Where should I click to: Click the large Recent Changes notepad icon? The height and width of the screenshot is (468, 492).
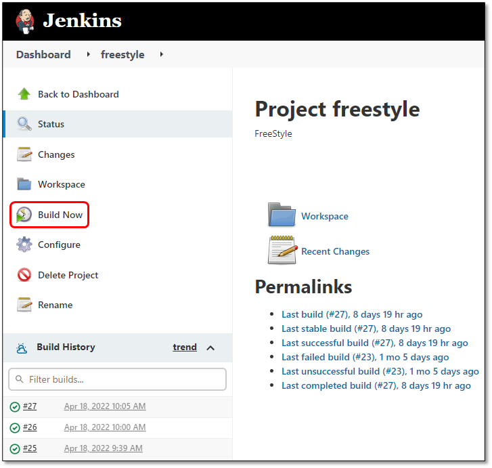click(x=282, y=250)
